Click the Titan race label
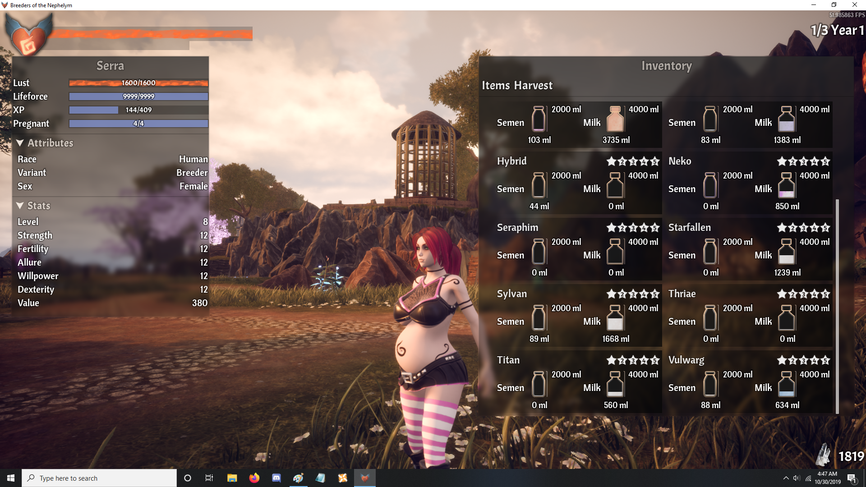The height and width of the screenshot is (487, 866). coord(508,360)
